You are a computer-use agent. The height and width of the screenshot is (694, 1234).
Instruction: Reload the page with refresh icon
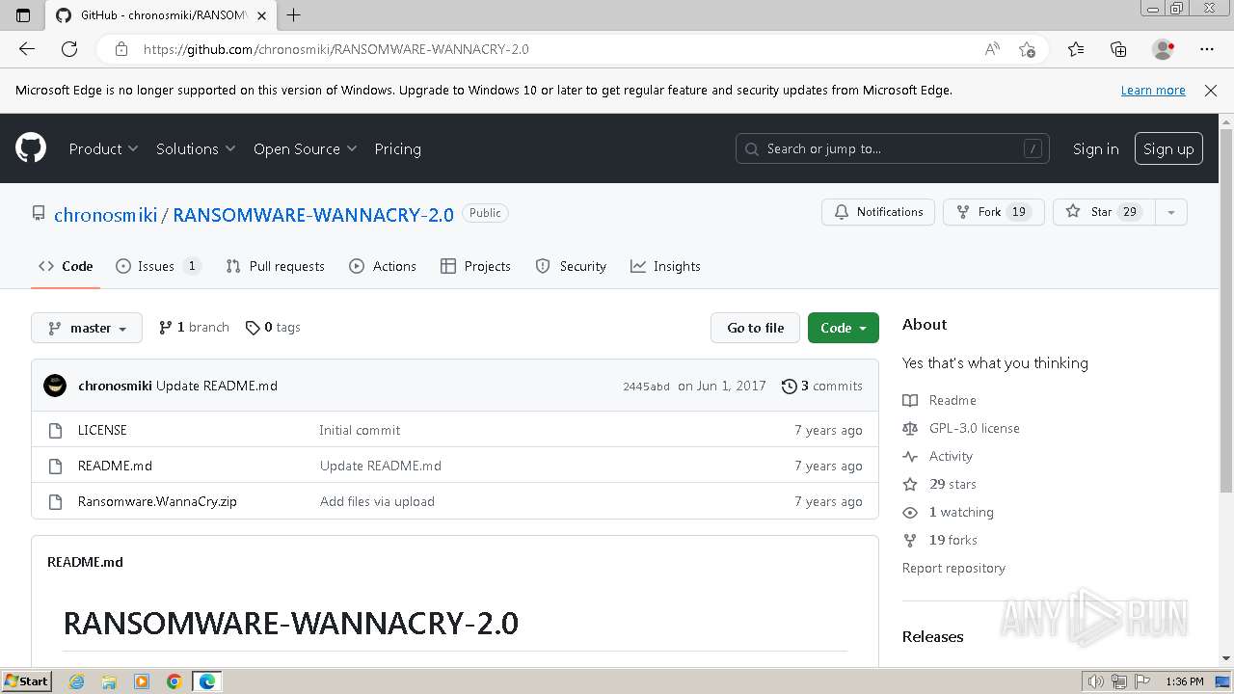pyautogui.click(x=69, y=49)
